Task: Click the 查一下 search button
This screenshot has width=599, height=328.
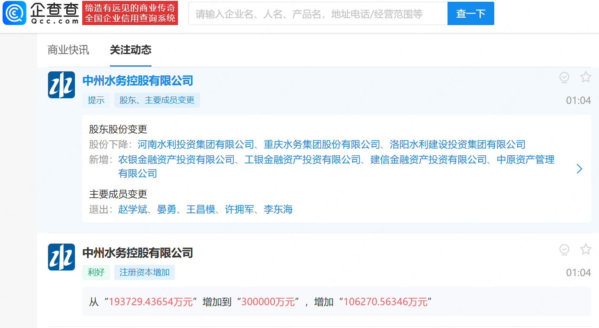Action: [471, 13]
